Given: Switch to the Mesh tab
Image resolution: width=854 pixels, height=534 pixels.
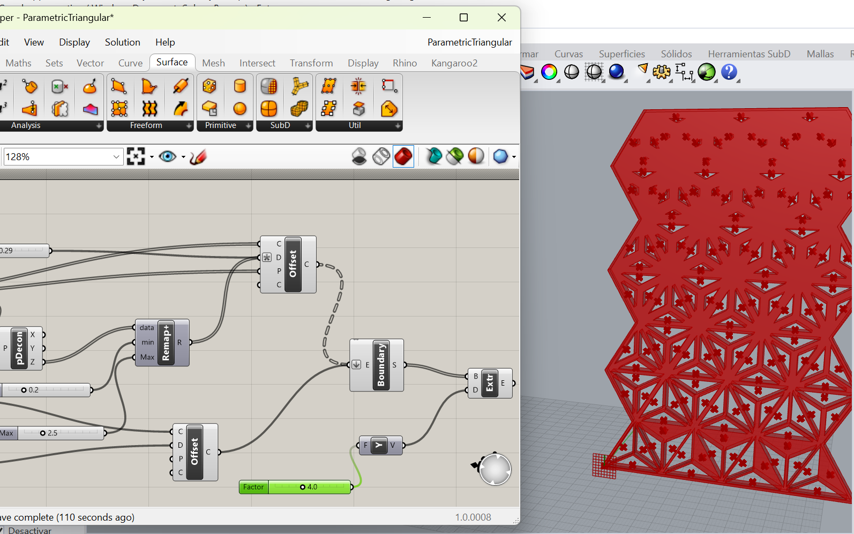Looking at the screenshot, I should coord(213,63).
